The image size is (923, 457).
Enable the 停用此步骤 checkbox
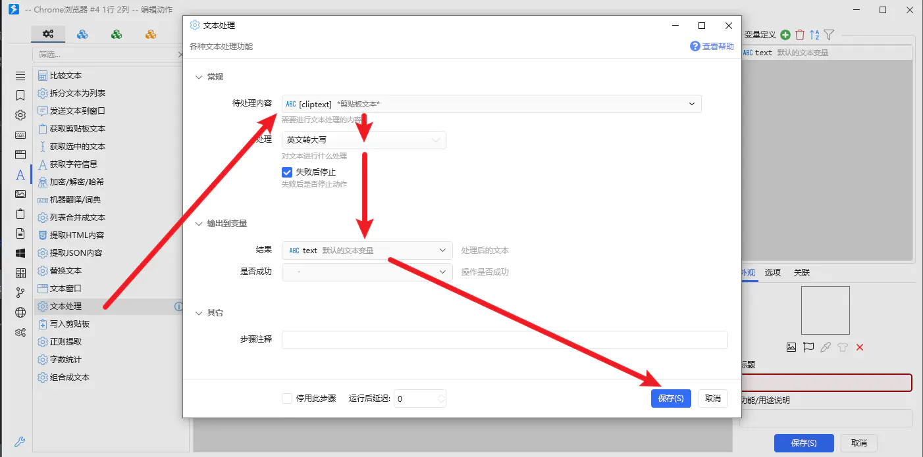coord(287,398)
